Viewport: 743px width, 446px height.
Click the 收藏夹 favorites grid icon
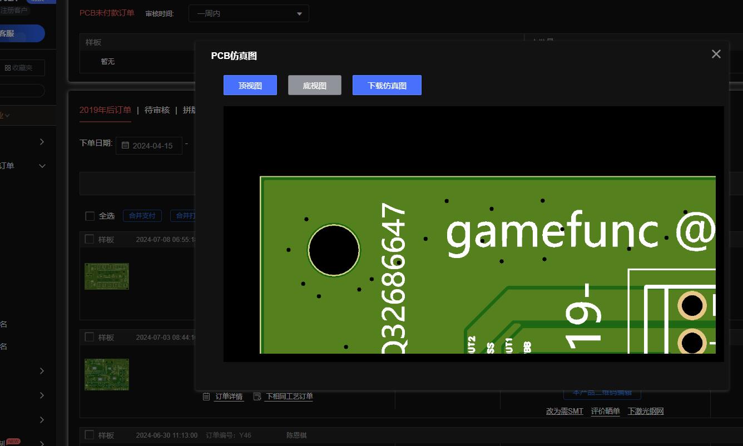8,68
